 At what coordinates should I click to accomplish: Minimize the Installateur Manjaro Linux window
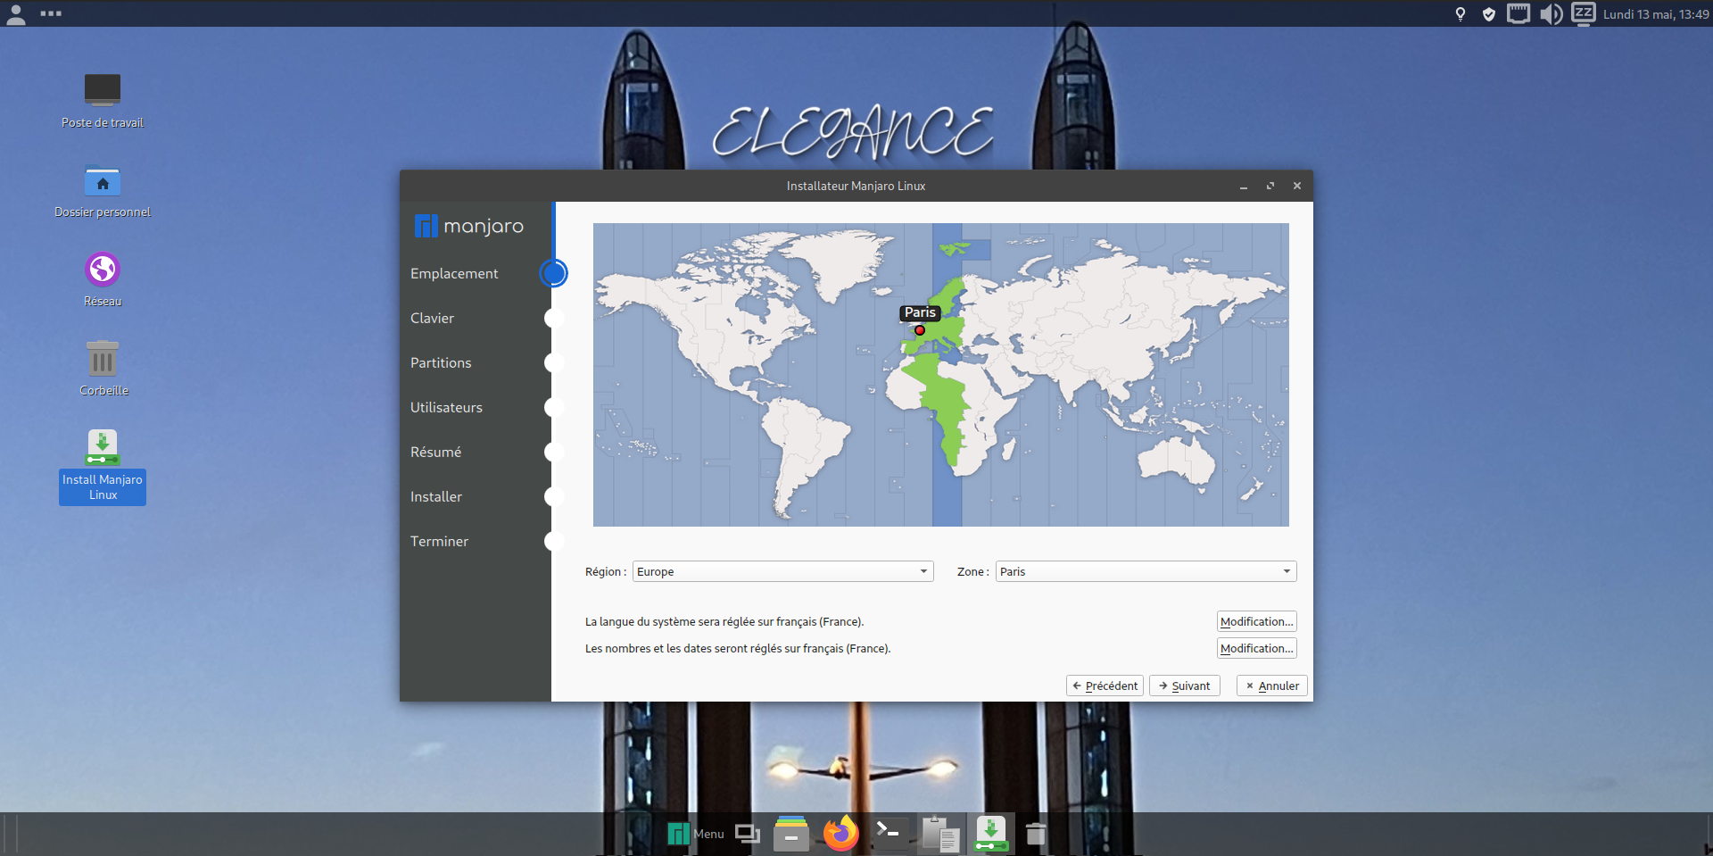pyautogui.click(x=1244, y=186)
